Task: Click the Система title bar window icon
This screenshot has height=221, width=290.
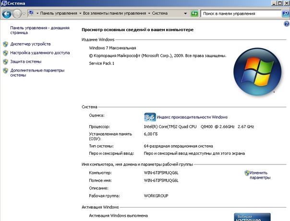Action: pyautogui.click(x=4, y=3)
